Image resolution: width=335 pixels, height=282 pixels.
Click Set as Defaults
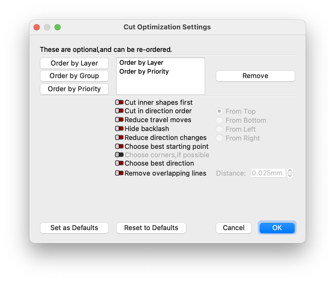point(74,228)
